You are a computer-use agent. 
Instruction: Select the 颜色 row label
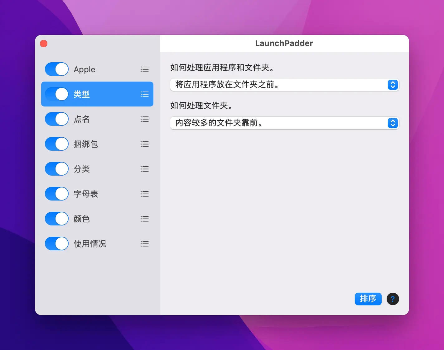click(x=82, y=219)
